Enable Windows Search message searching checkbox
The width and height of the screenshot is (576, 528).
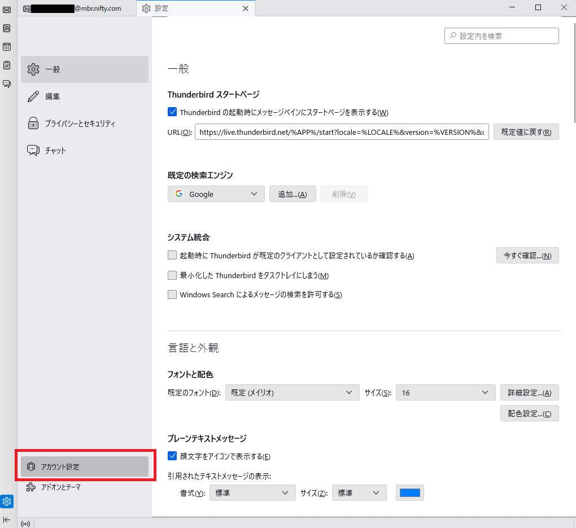coord(172,294)
